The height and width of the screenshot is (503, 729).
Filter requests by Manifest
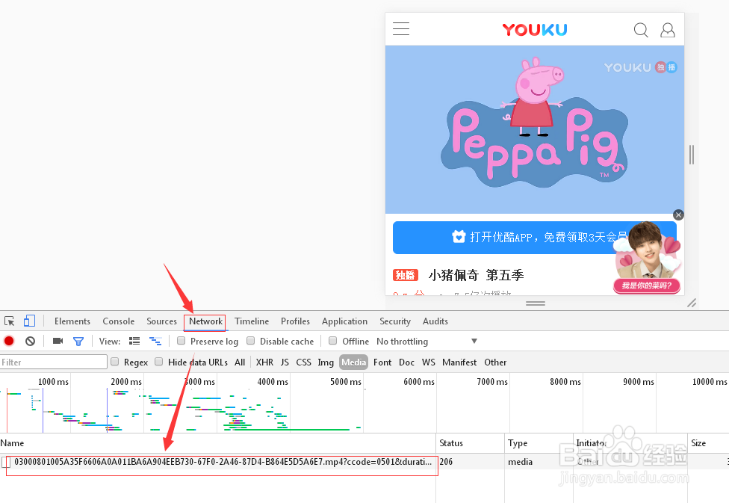[x=459, y=362]
